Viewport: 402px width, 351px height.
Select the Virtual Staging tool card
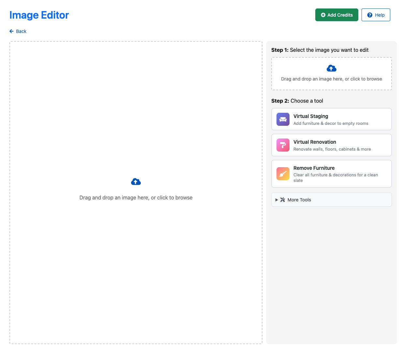click(331, 119)
